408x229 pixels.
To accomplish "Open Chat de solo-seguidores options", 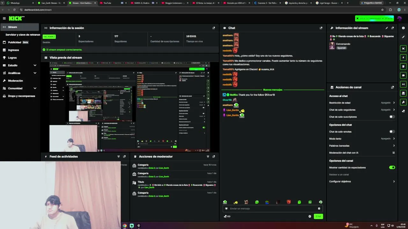I will pos(362,110).
